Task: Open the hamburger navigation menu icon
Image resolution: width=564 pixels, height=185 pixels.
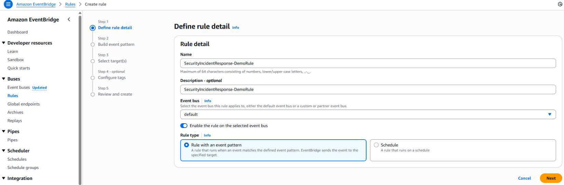Action: [8, 4]
